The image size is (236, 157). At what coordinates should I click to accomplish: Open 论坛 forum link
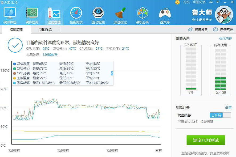186,2
